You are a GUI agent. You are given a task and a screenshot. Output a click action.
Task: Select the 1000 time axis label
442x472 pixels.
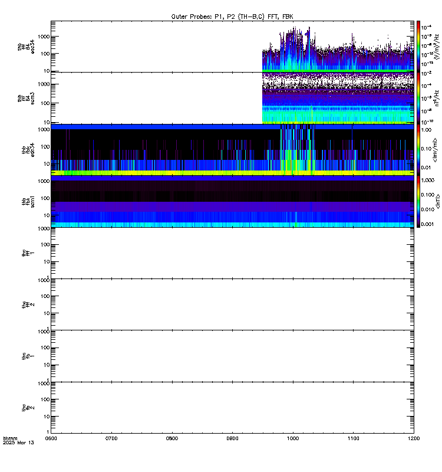293,439
